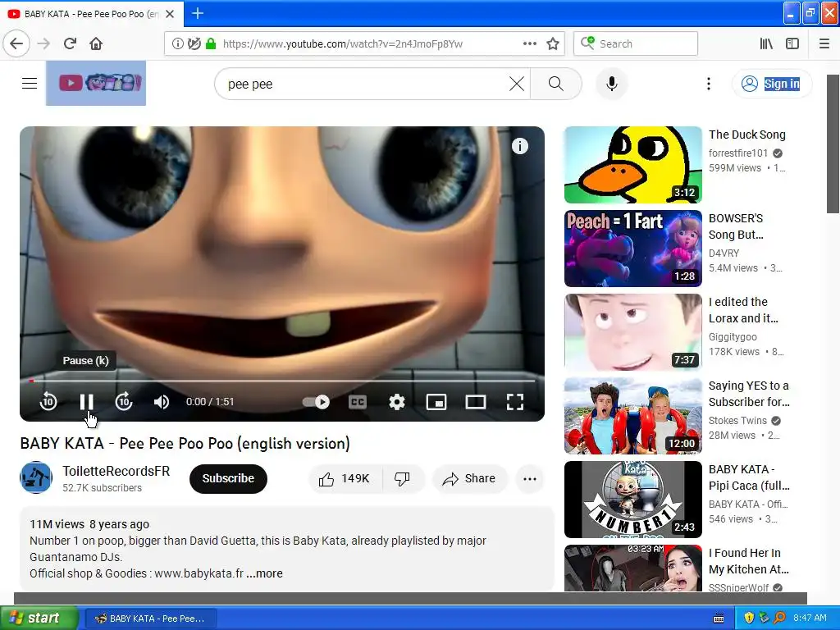Toggle closed captions on the video

(358, 402)
